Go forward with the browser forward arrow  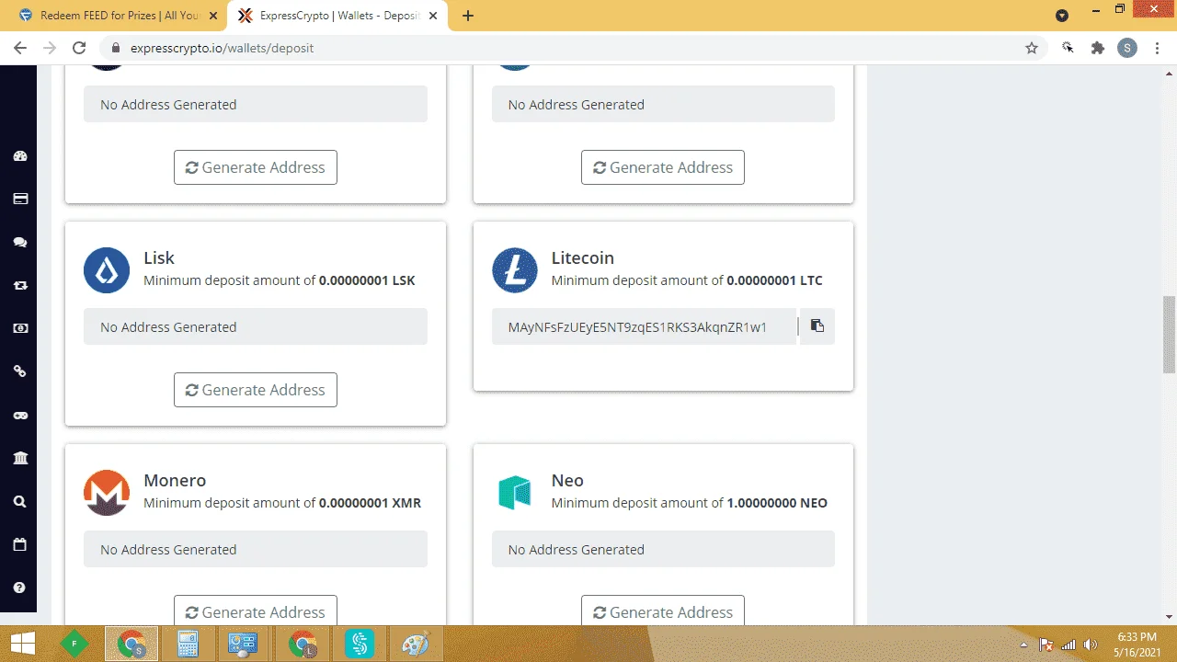coord(50,48)
